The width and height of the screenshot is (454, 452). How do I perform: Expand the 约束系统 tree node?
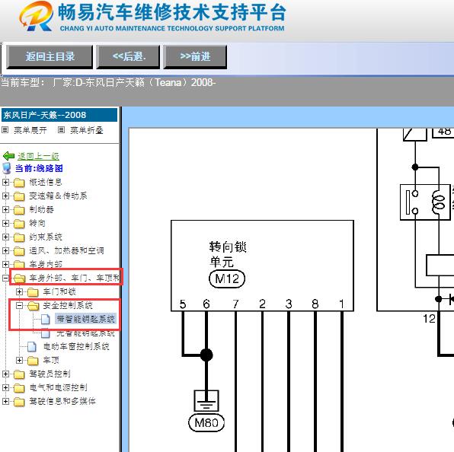coord(5,237)
